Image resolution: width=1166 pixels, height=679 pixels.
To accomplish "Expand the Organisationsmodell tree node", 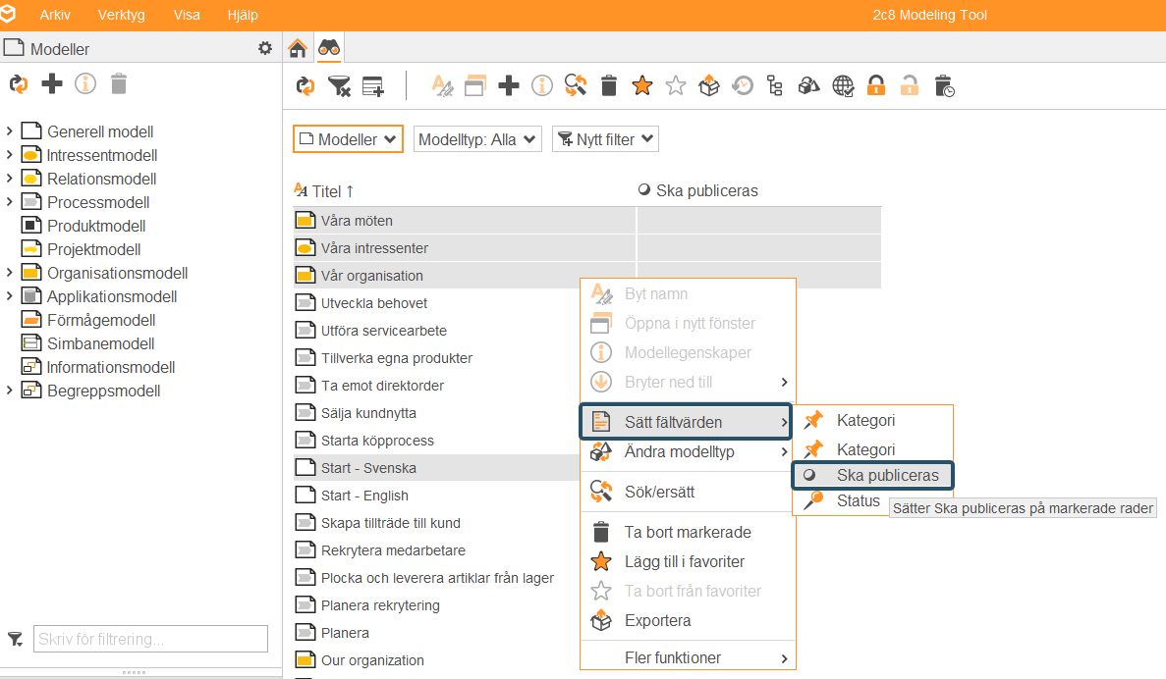I will (9, 273).
